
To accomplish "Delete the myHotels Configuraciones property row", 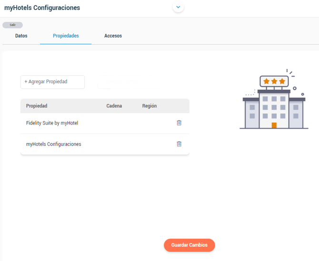I will tap(179, 144).
